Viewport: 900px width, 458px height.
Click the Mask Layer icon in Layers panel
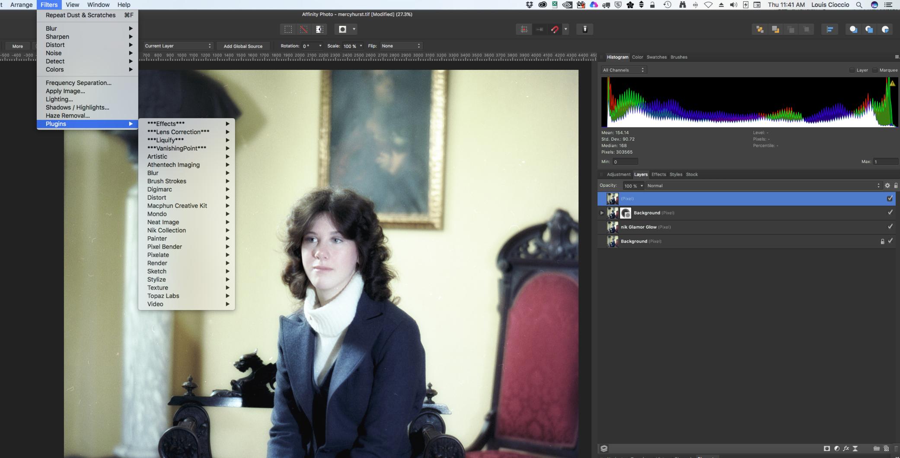[x=827, y=449]
